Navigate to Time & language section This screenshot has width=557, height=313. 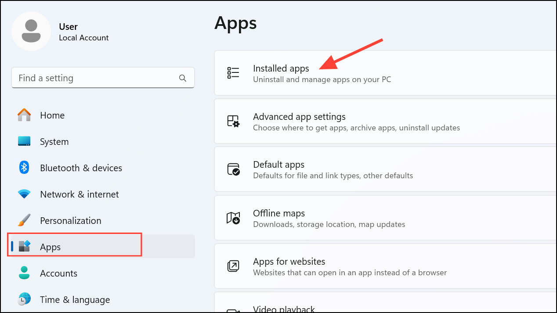(75, 299)
